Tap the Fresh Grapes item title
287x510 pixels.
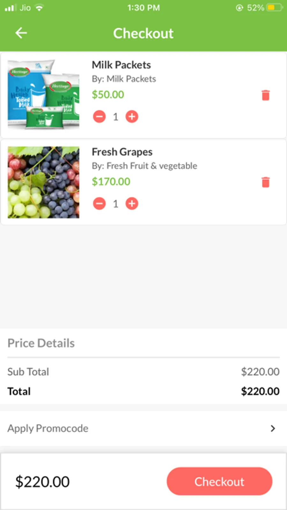click(122, 152)
